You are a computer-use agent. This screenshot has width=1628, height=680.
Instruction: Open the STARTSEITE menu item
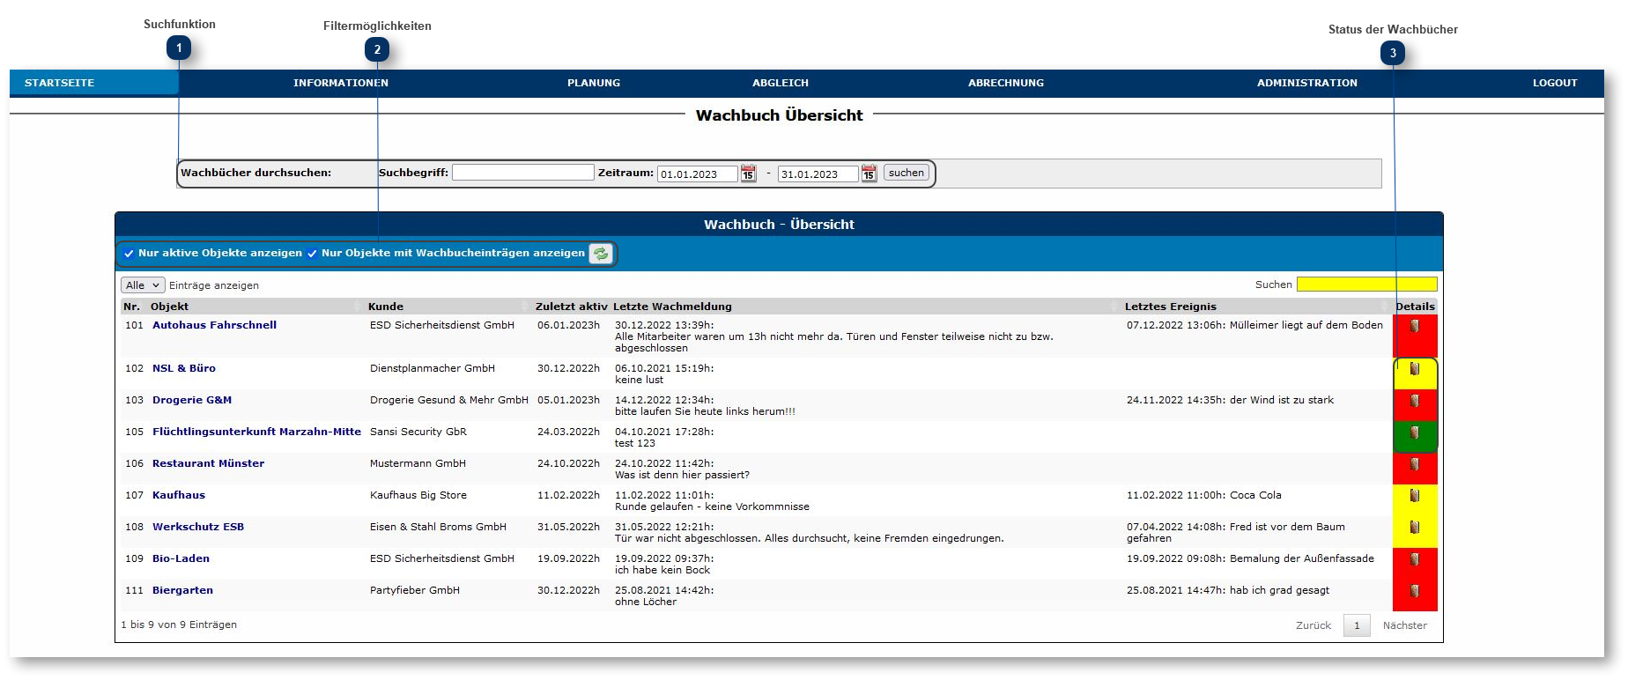click(59, 83)
